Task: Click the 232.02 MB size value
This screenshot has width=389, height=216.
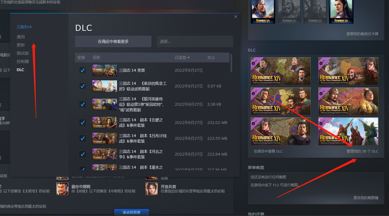Action: tap(217, 123)
